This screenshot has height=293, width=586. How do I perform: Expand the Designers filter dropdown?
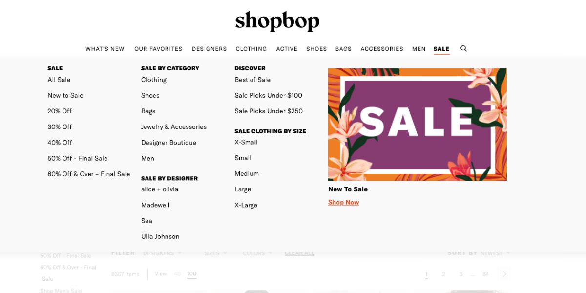[x=163, y=253]
